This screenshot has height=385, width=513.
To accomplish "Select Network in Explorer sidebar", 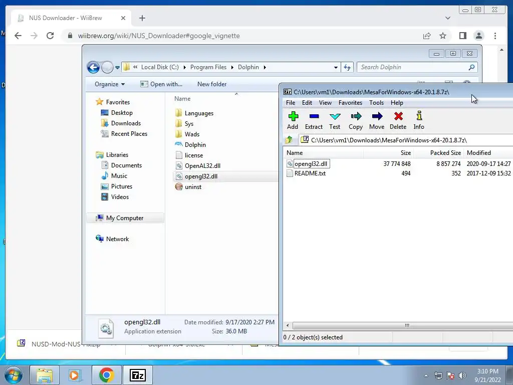I will [x=112, y=239].
